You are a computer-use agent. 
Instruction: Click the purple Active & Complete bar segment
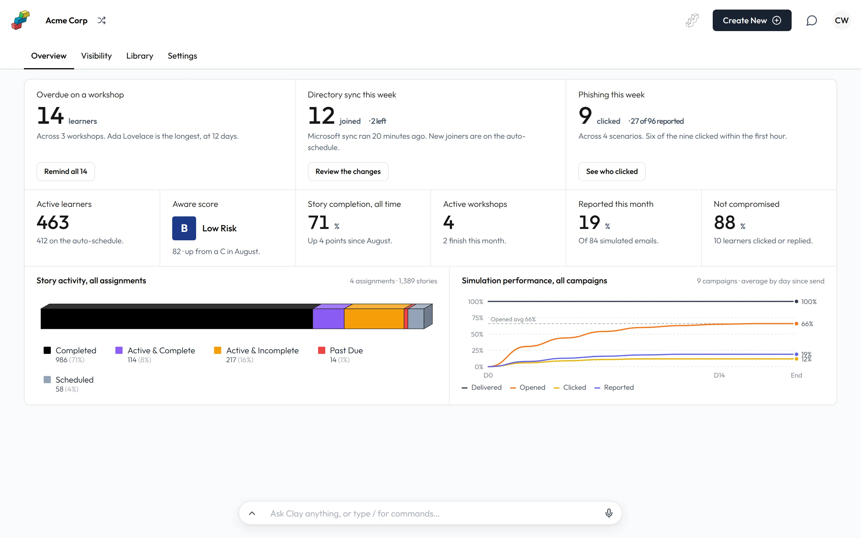tap(328, 318)
